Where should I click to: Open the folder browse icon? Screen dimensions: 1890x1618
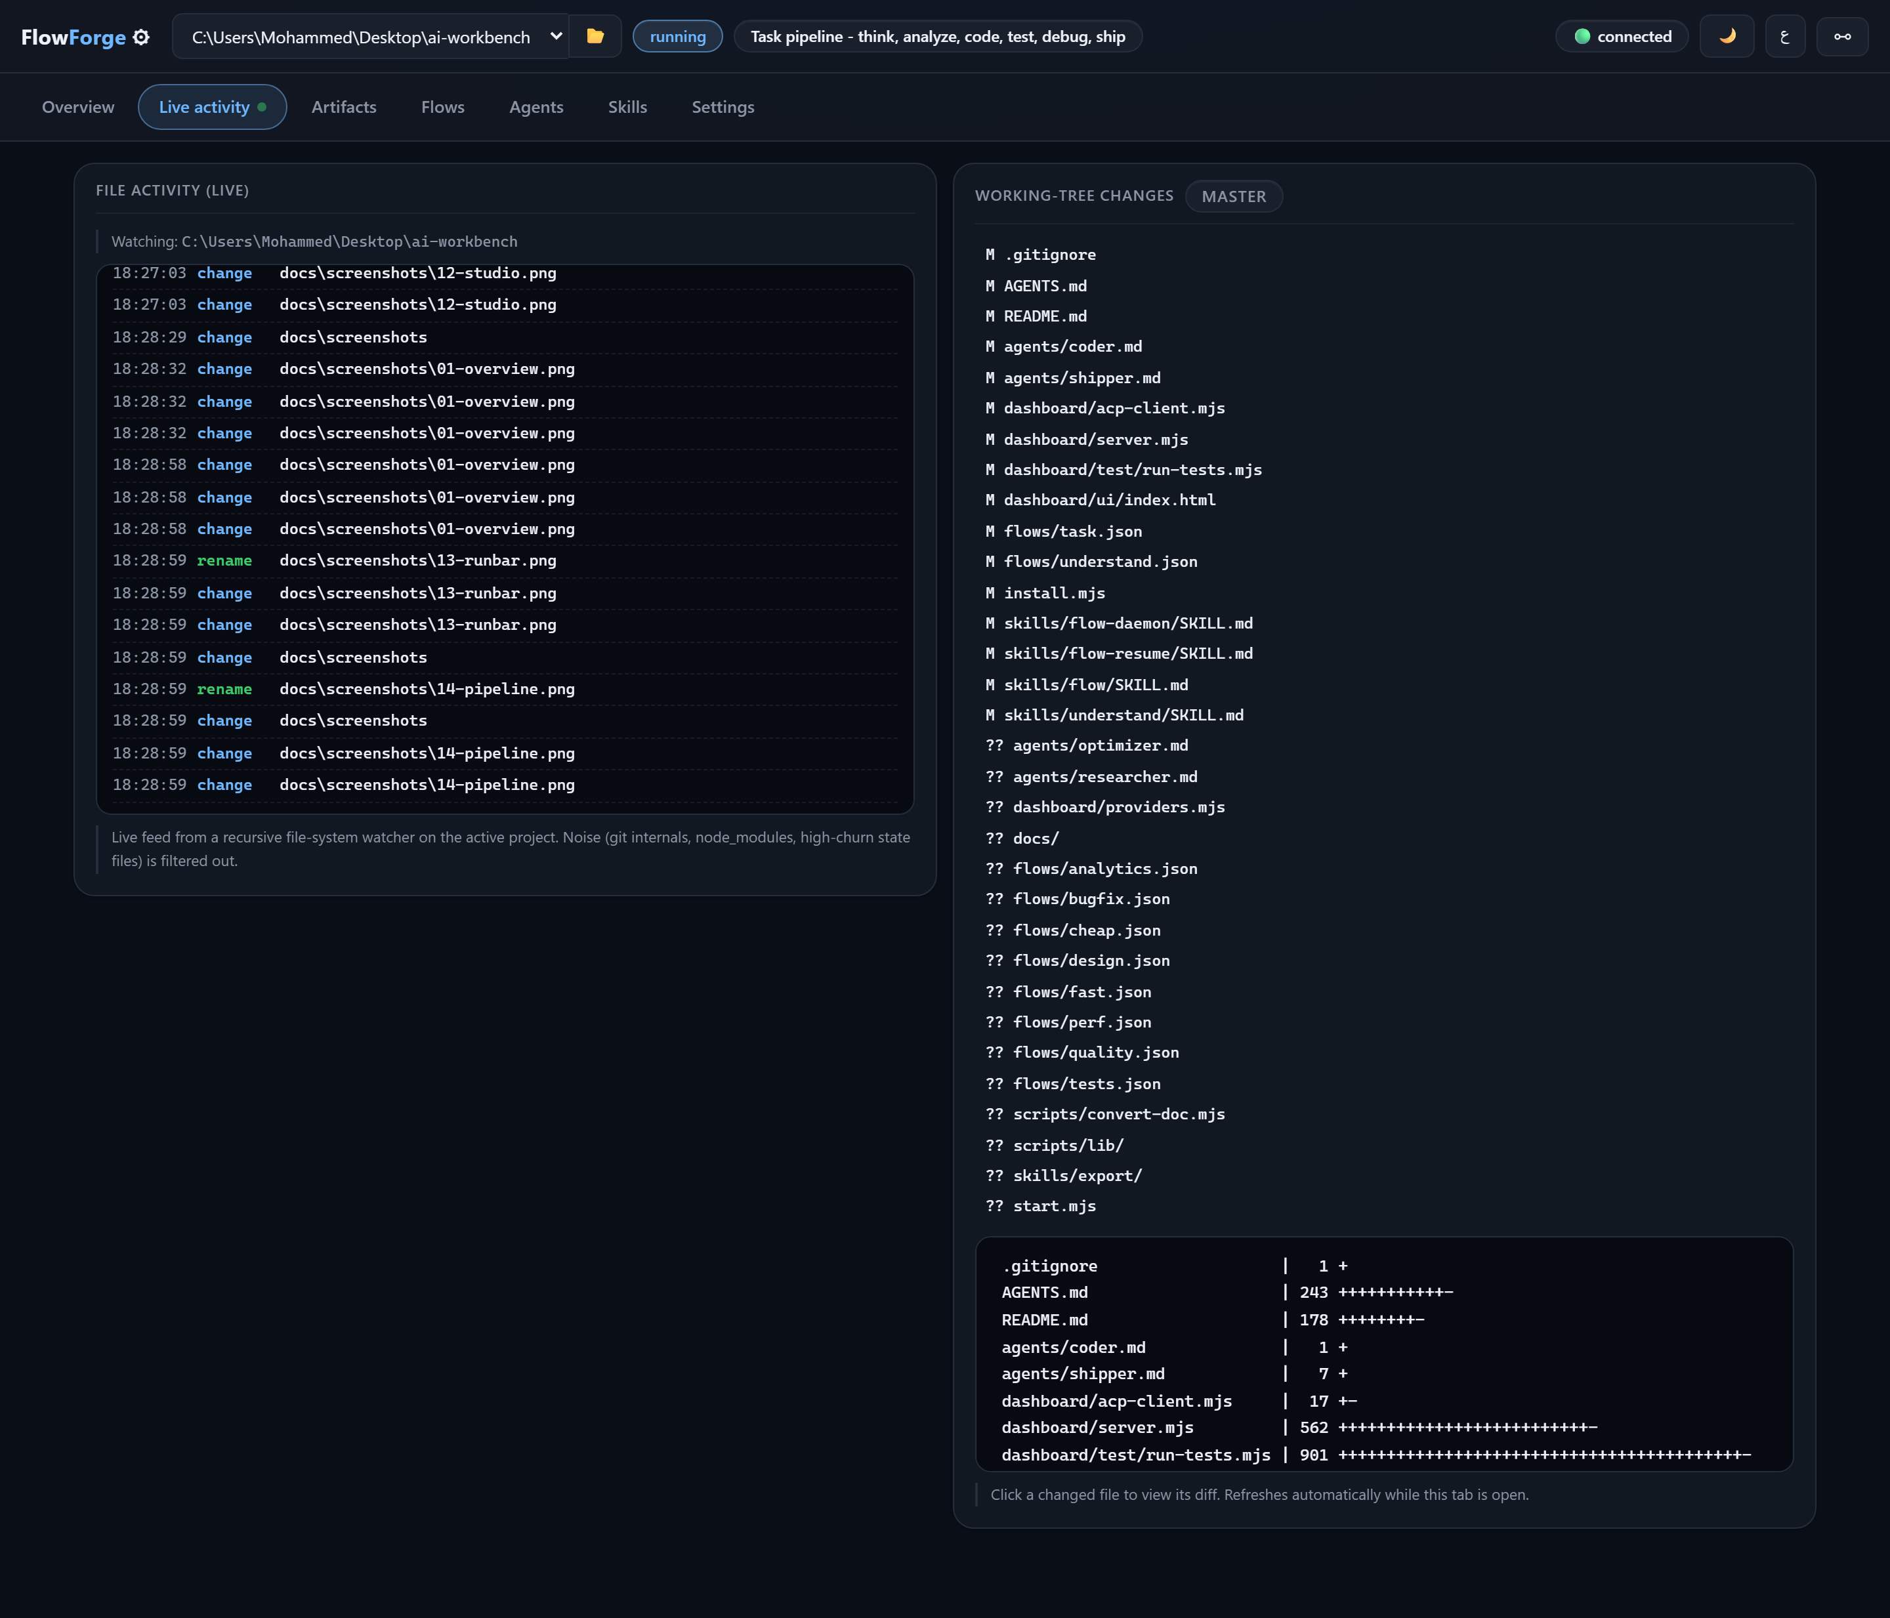click(x=595, y=37)
